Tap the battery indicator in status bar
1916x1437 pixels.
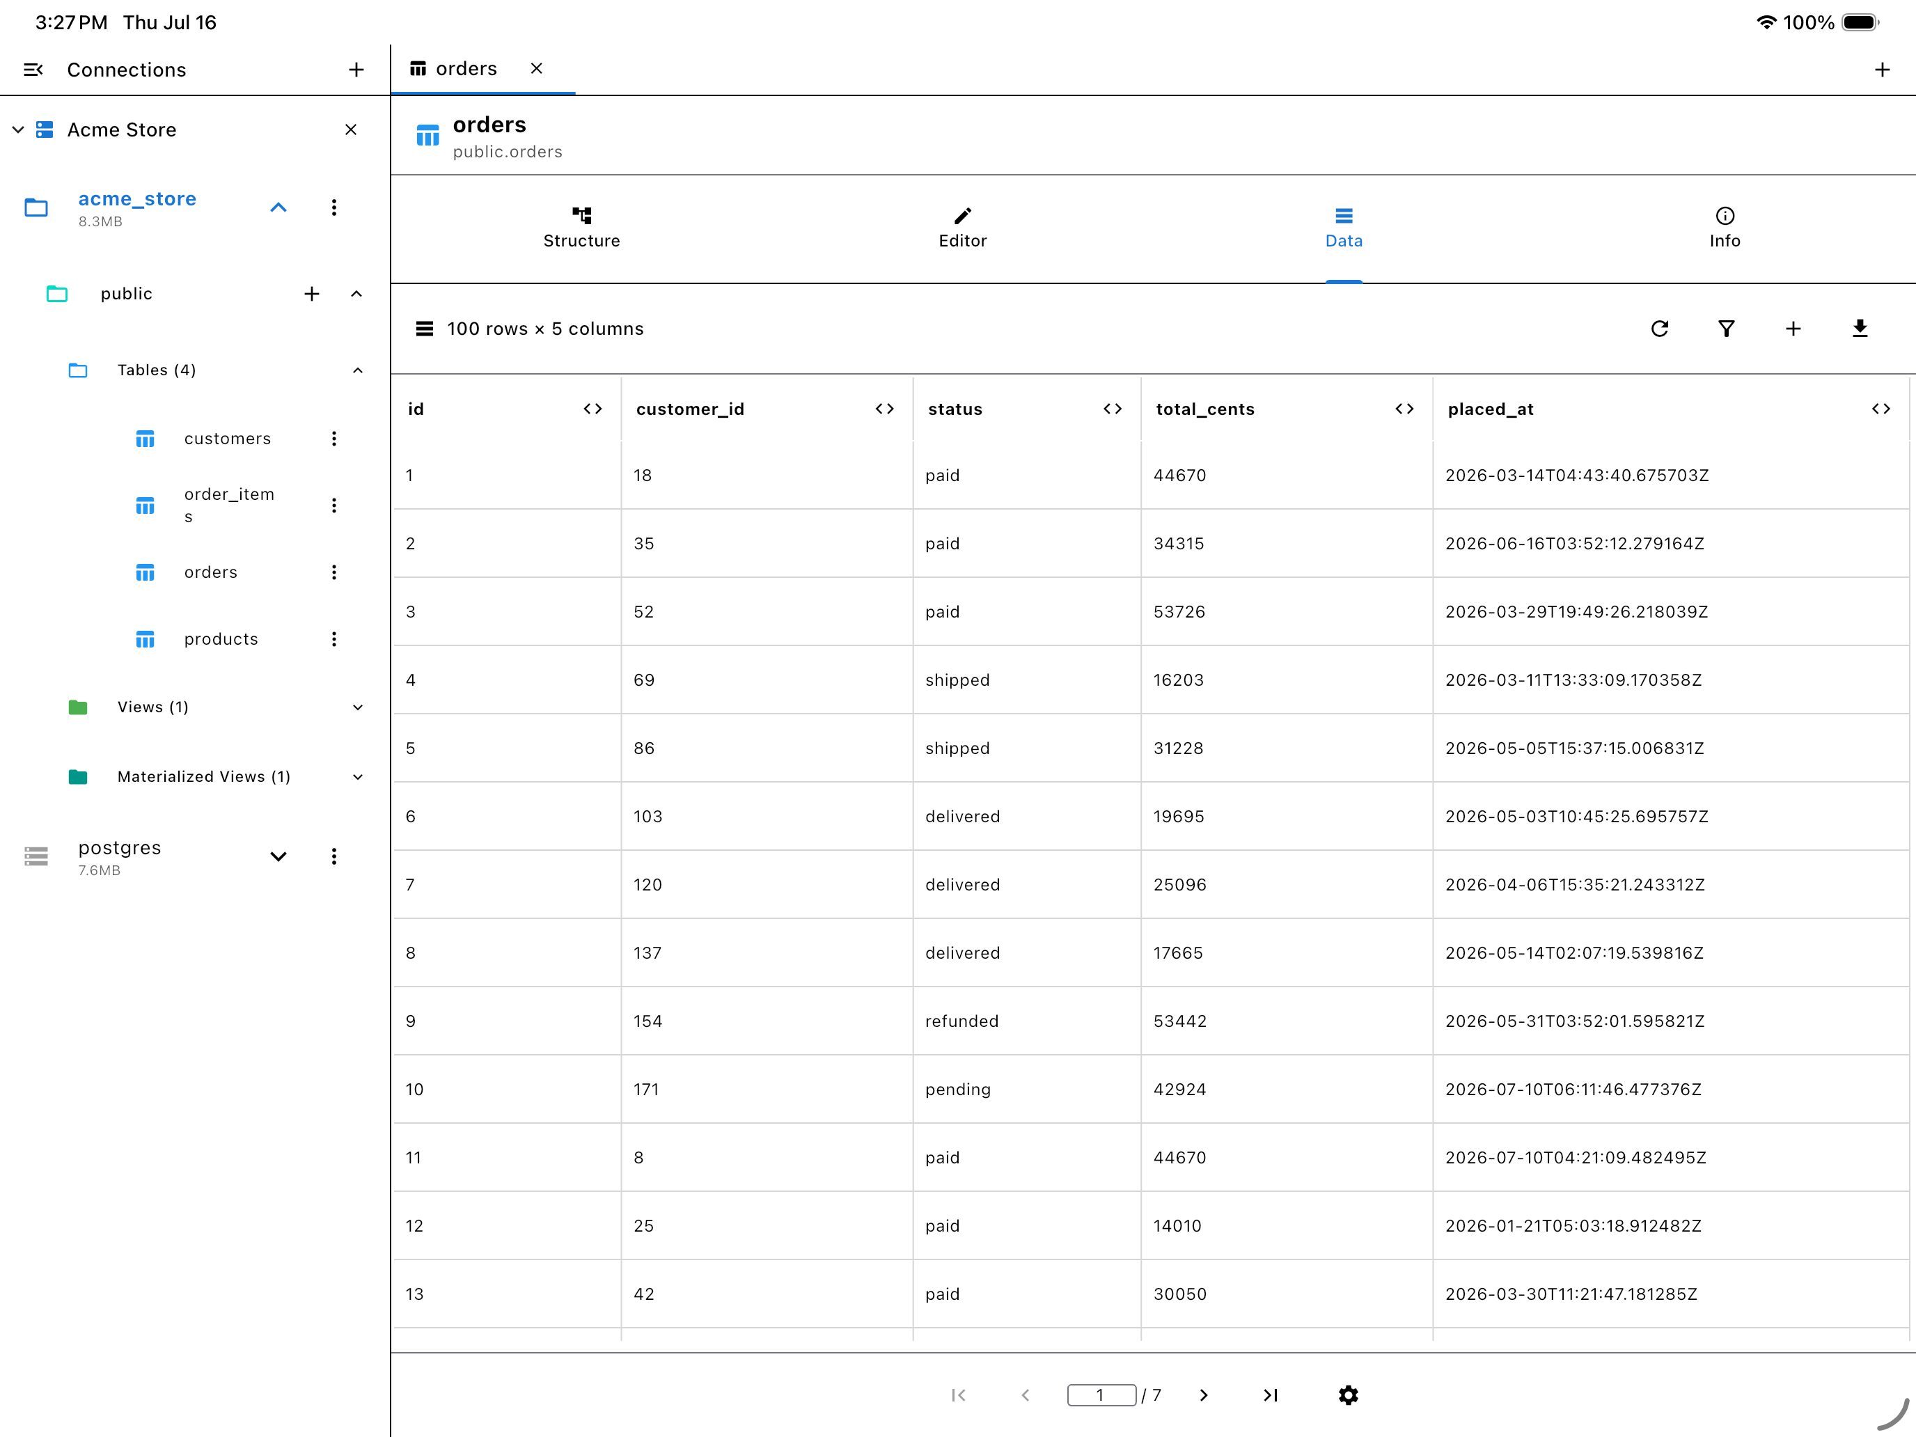pos(1860,22)
